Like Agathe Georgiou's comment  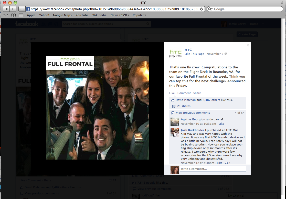221,124
